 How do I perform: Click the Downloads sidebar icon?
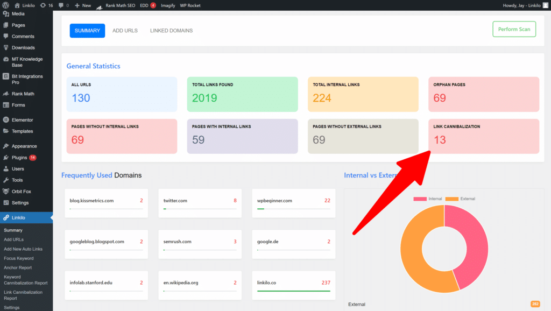pos(6,47)
